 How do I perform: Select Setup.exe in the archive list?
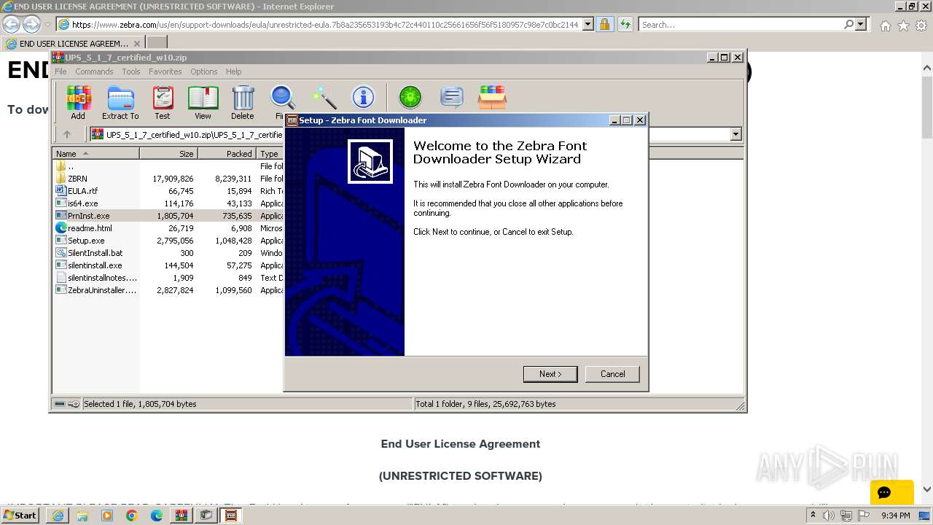86,241
